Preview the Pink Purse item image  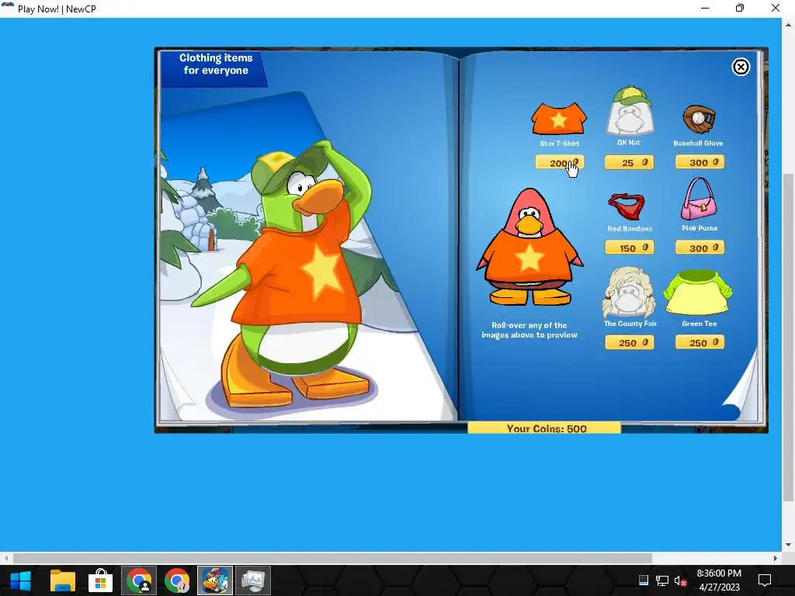(700, 199)
